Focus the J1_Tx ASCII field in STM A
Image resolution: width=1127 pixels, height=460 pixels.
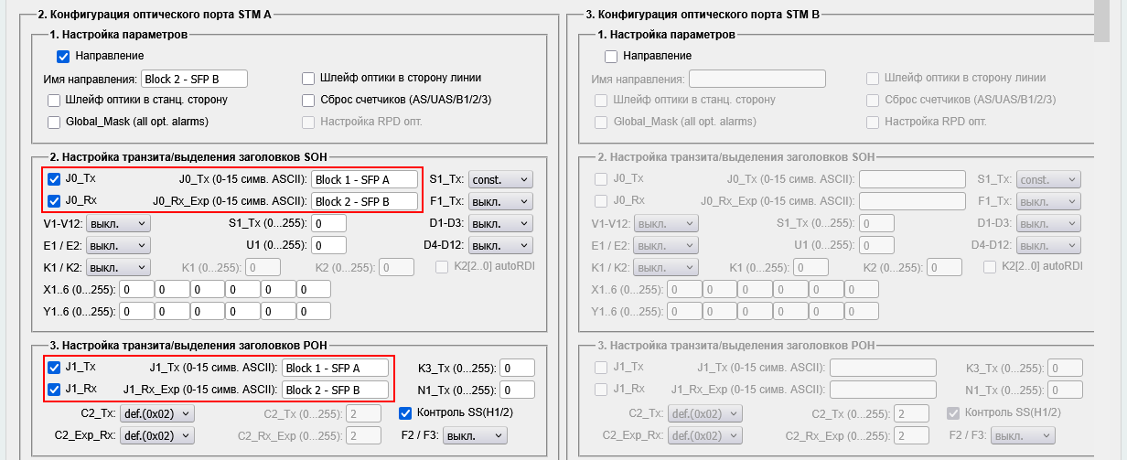(335, 368)
